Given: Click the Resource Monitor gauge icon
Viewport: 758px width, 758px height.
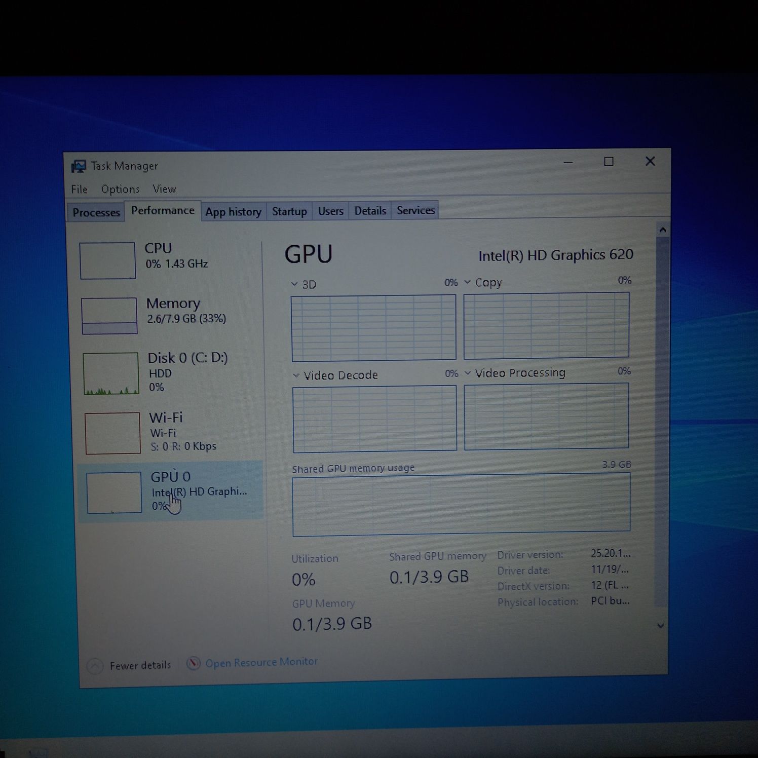Looking at the screenshot, I should 193,663.
